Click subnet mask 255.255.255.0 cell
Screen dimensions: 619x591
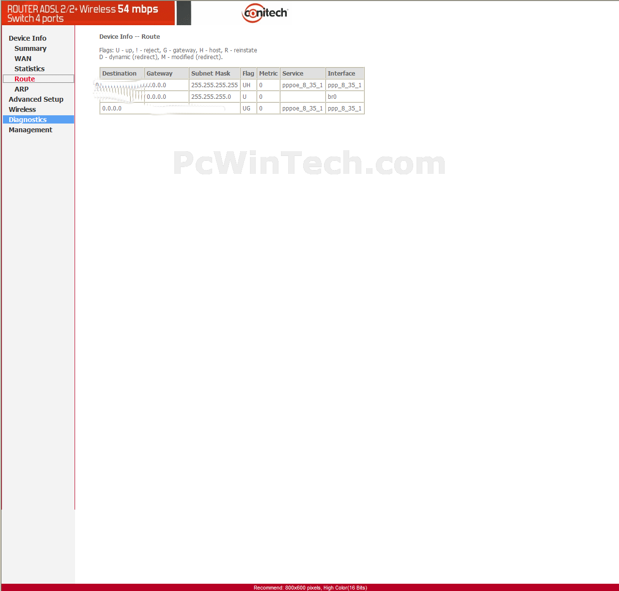coord(215,97)
